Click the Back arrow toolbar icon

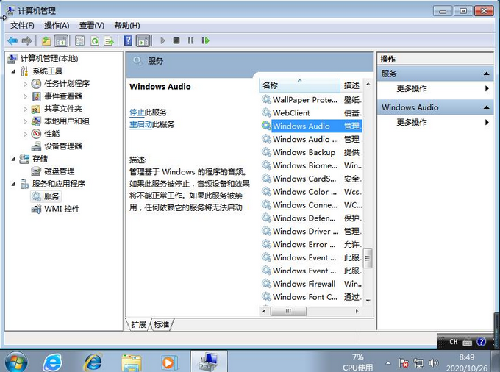12,40
